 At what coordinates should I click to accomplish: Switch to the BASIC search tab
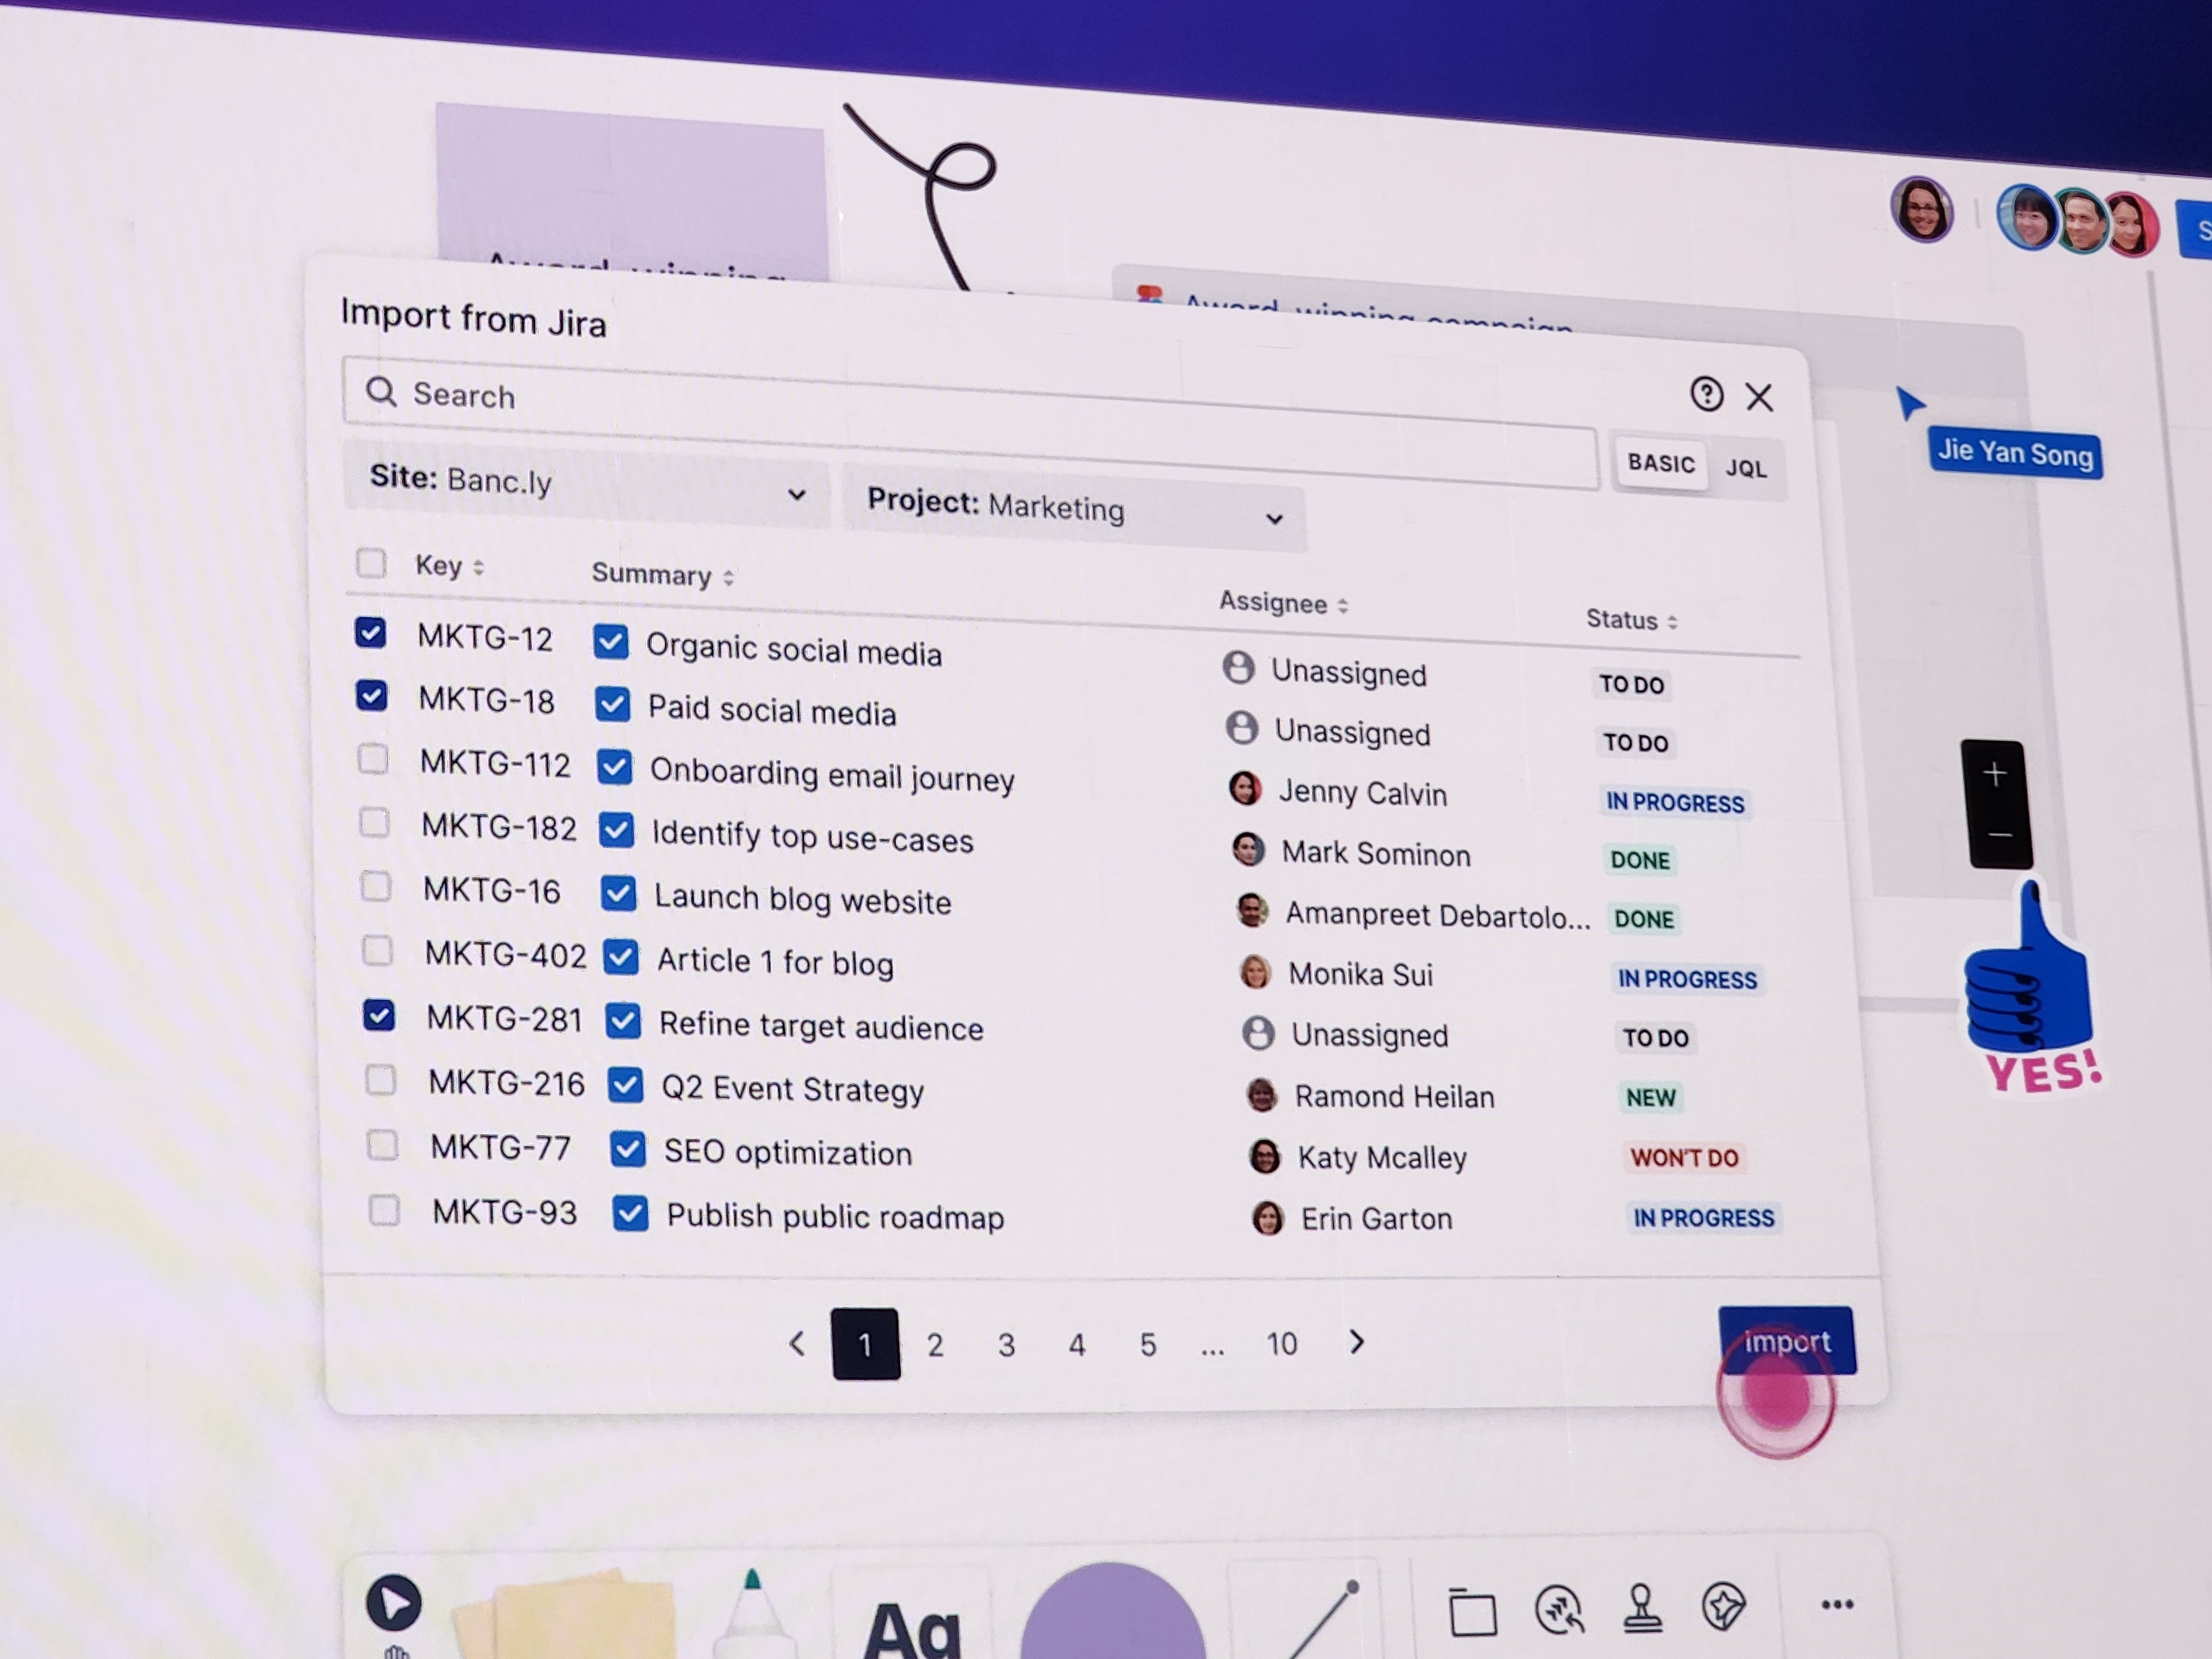pyautogui.click(x=1661, y=463)
